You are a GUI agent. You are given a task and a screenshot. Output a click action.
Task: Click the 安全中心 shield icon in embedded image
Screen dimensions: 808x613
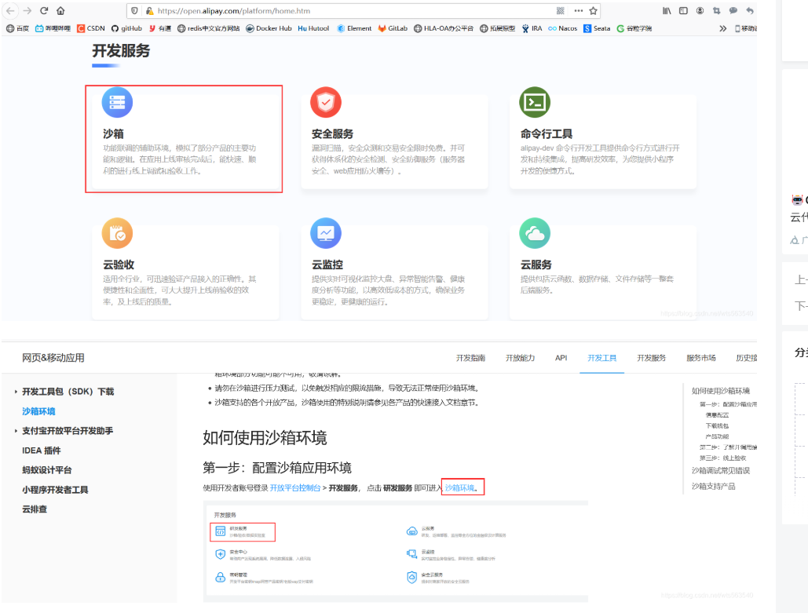(220, 554)
